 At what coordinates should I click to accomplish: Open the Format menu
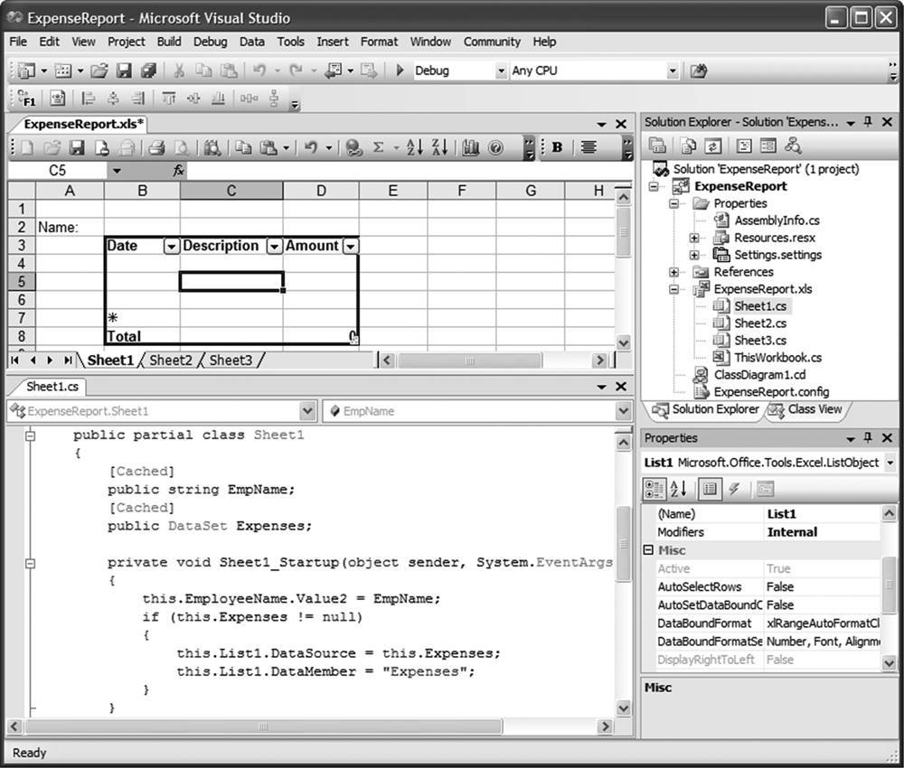click(379, 42)
